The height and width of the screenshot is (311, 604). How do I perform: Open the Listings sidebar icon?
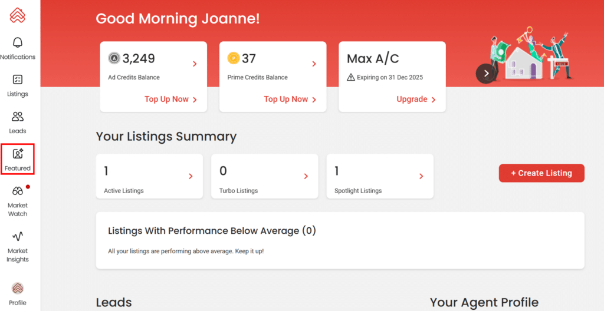coord(18,80)
